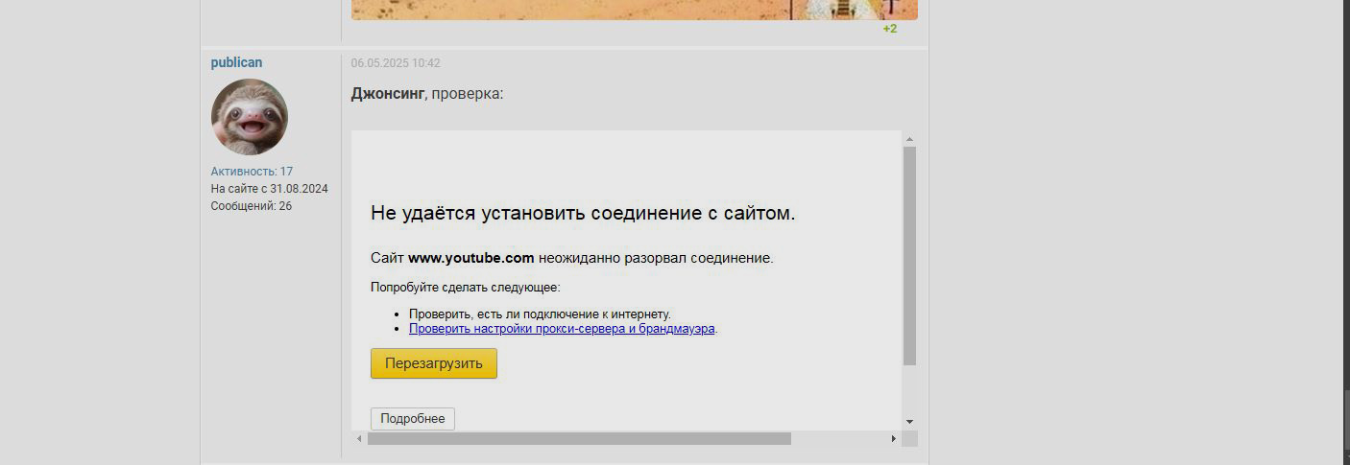Open the Проверить настройки прокси-сервера и брандмауэра link
Viewport: 1350px width, 465px height.
click(562, 328)
